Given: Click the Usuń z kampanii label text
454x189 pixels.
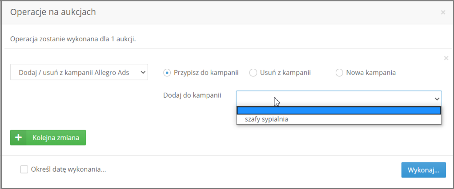Looking at the screenshot, I should click(x=285, y=73).
